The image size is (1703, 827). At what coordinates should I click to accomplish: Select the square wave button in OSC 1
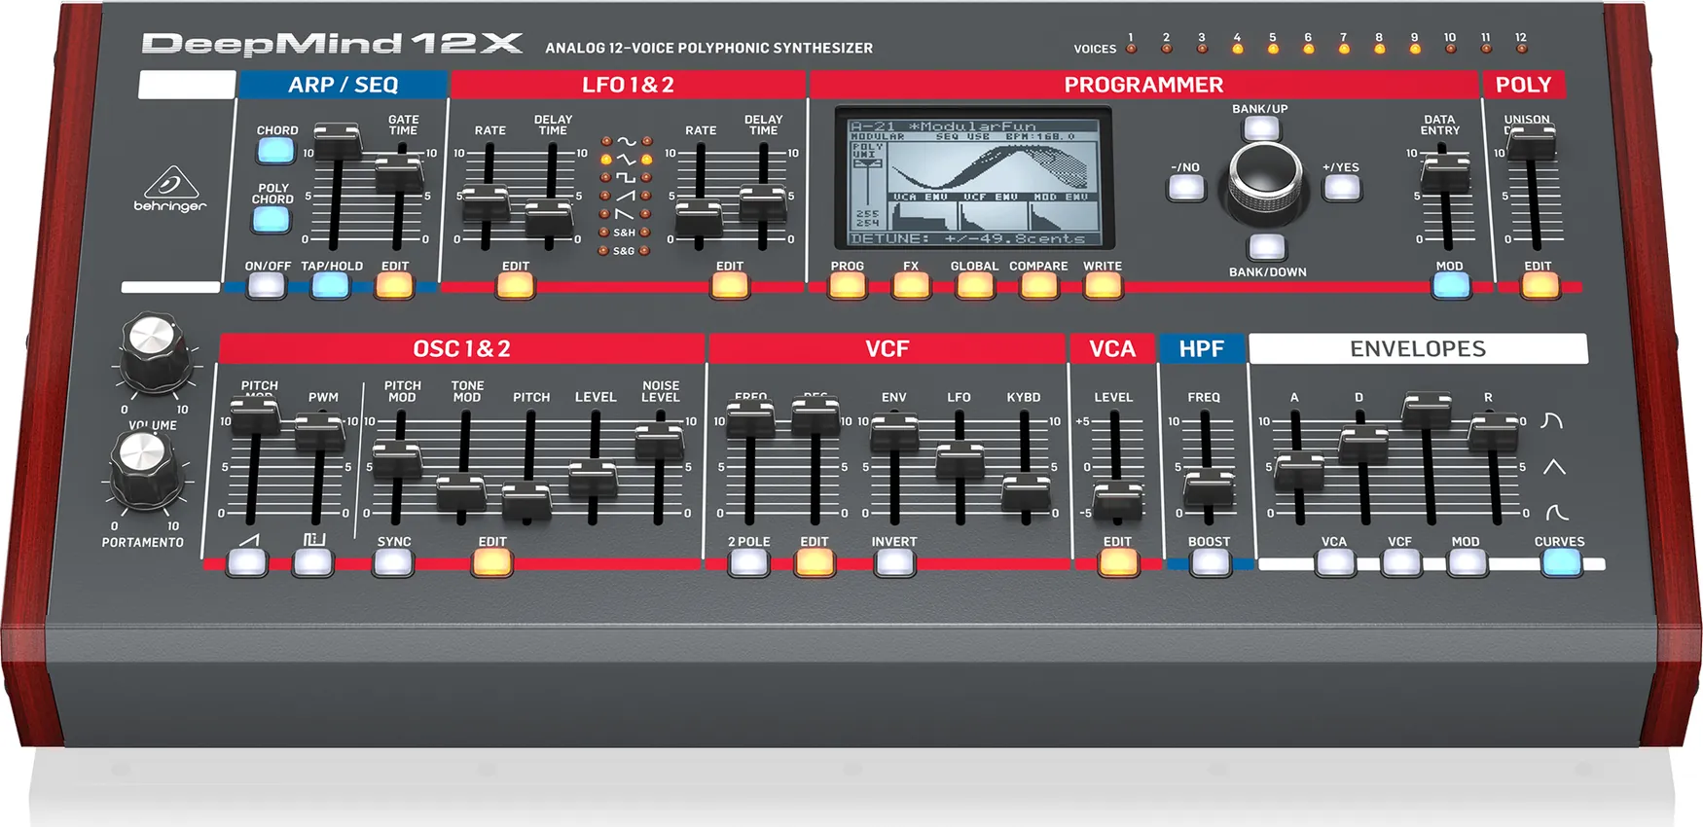pyautogui.click(x=312, y=562)
